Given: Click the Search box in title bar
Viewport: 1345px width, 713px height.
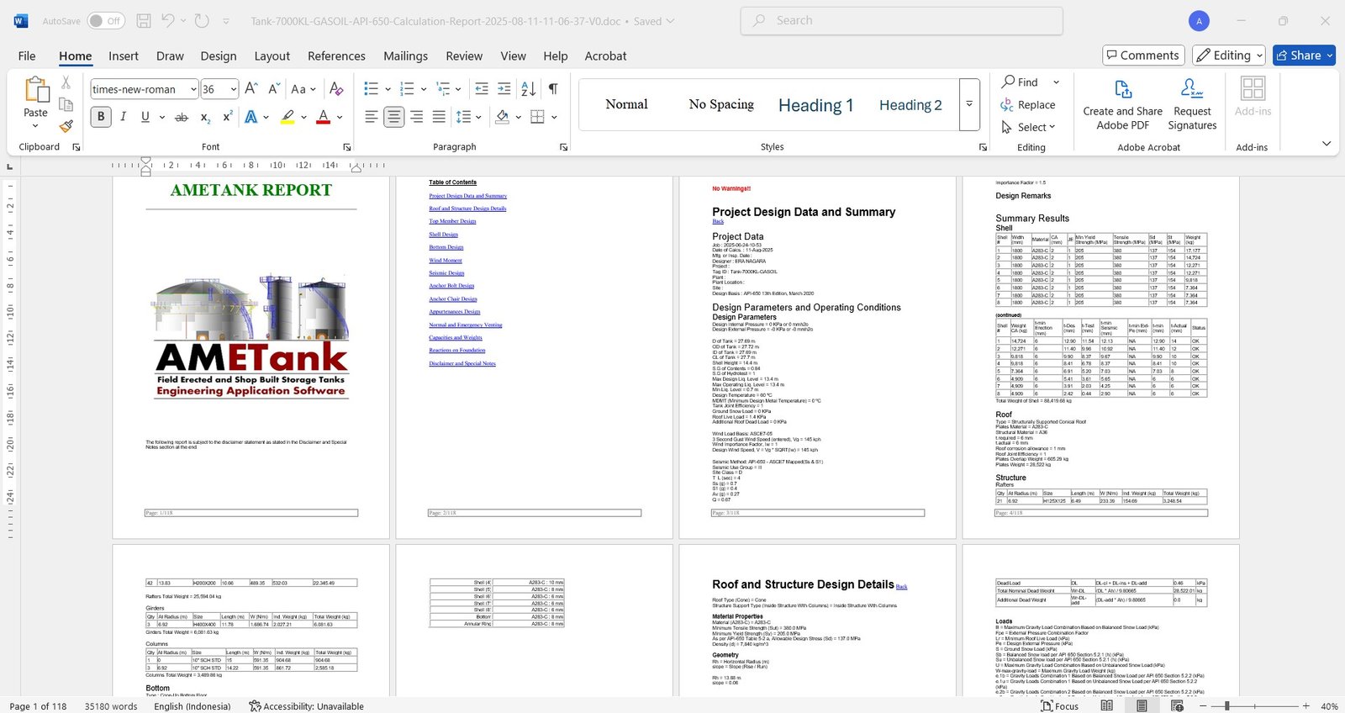Looking at the screenshot, I should pos(901,21).
